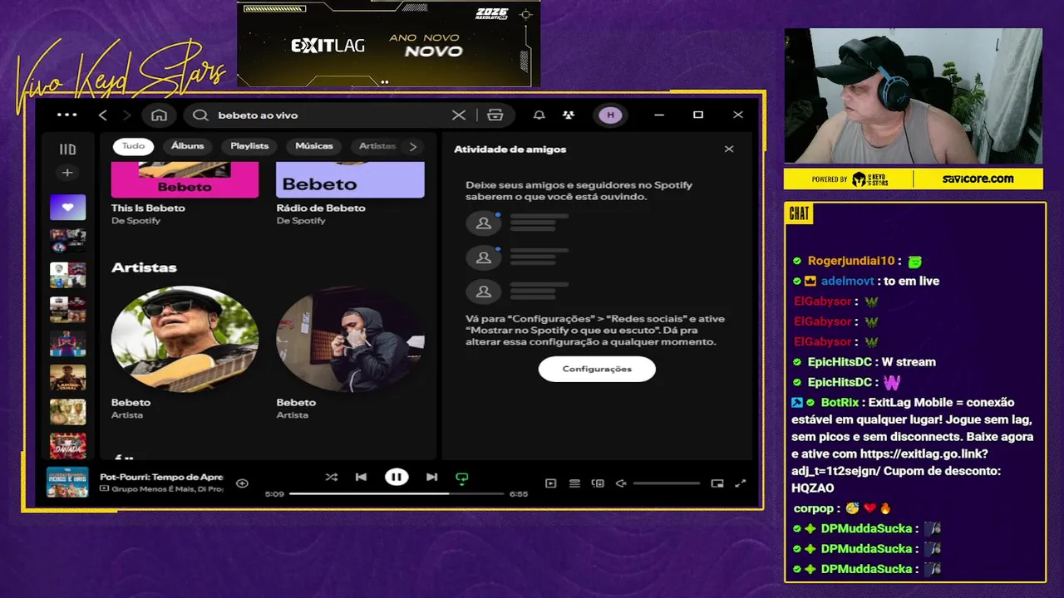Click 'This Is Bebeto' title text

pos(148,208)
